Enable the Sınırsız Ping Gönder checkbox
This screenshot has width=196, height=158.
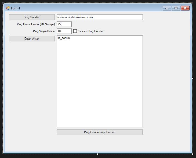(75, 31)
